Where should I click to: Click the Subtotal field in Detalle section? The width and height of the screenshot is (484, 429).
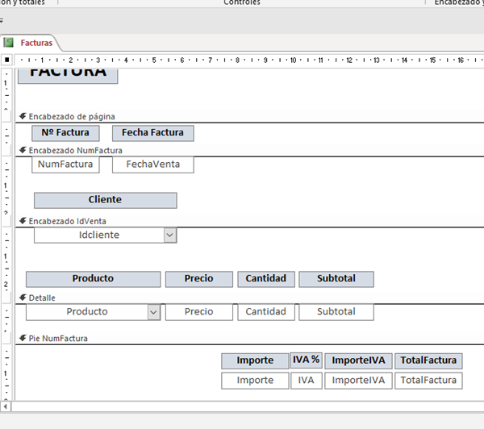(336, 312)
